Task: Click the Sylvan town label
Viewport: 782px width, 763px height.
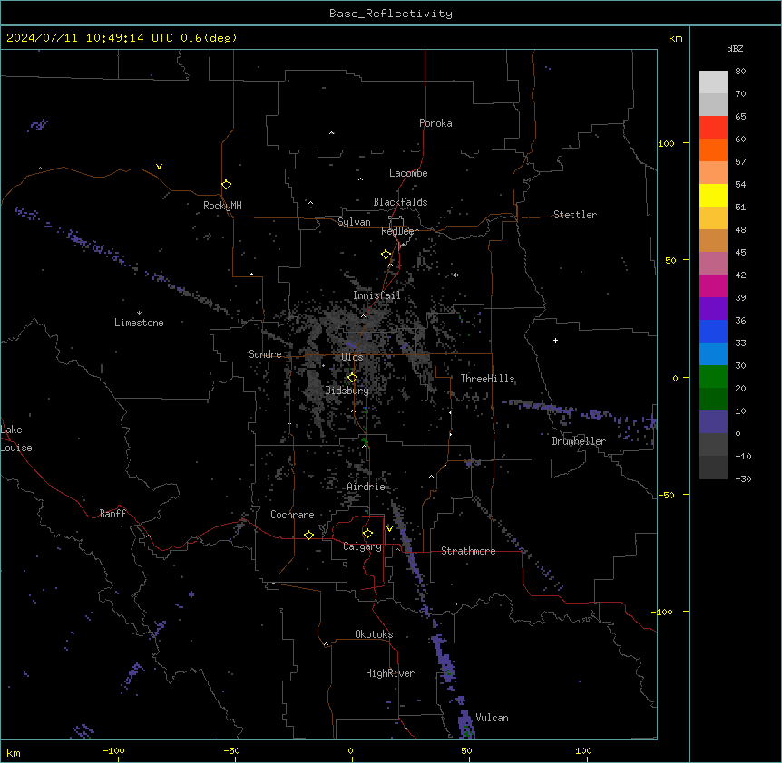Action: [354, 222]
